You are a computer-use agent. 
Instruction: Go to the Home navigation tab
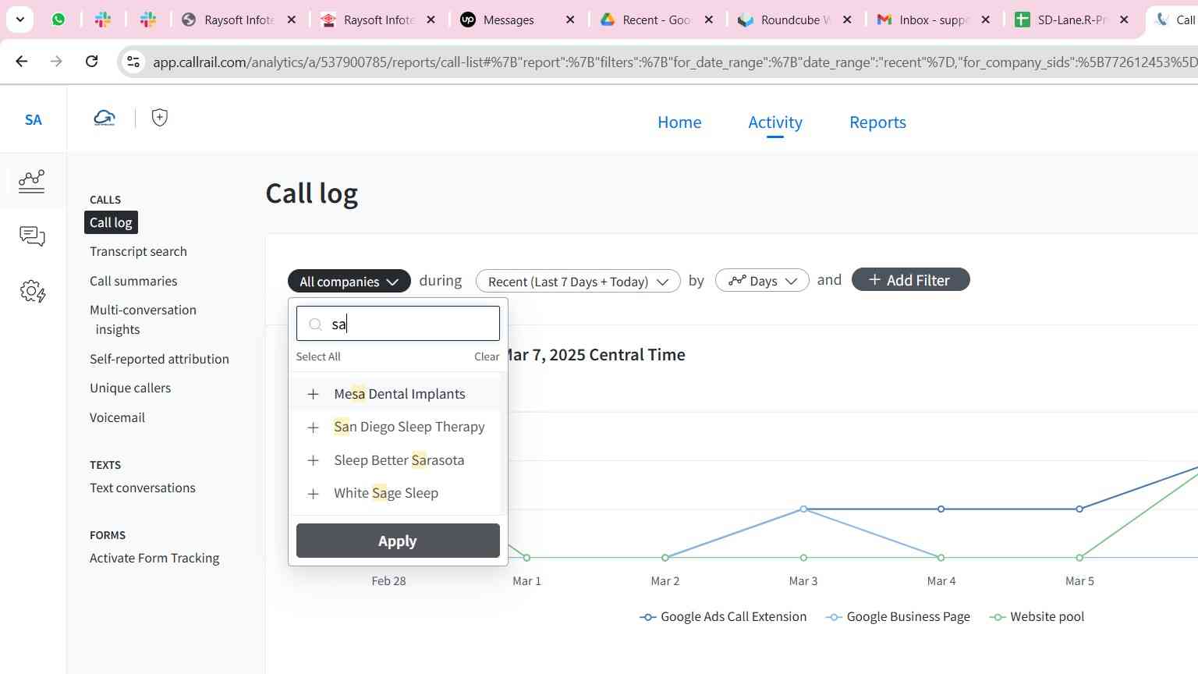click(x=679, y=122)
